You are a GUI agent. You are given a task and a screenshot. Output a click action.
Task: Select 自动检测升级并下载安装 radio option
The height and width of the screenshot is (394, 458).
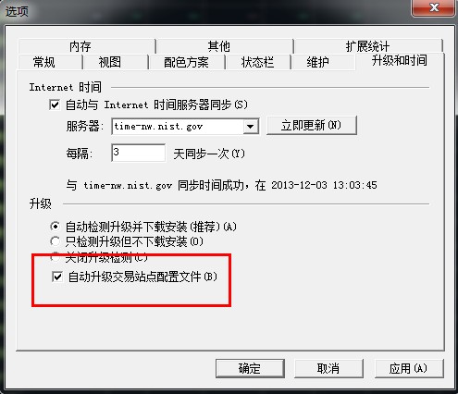click(x=55, y=227)
